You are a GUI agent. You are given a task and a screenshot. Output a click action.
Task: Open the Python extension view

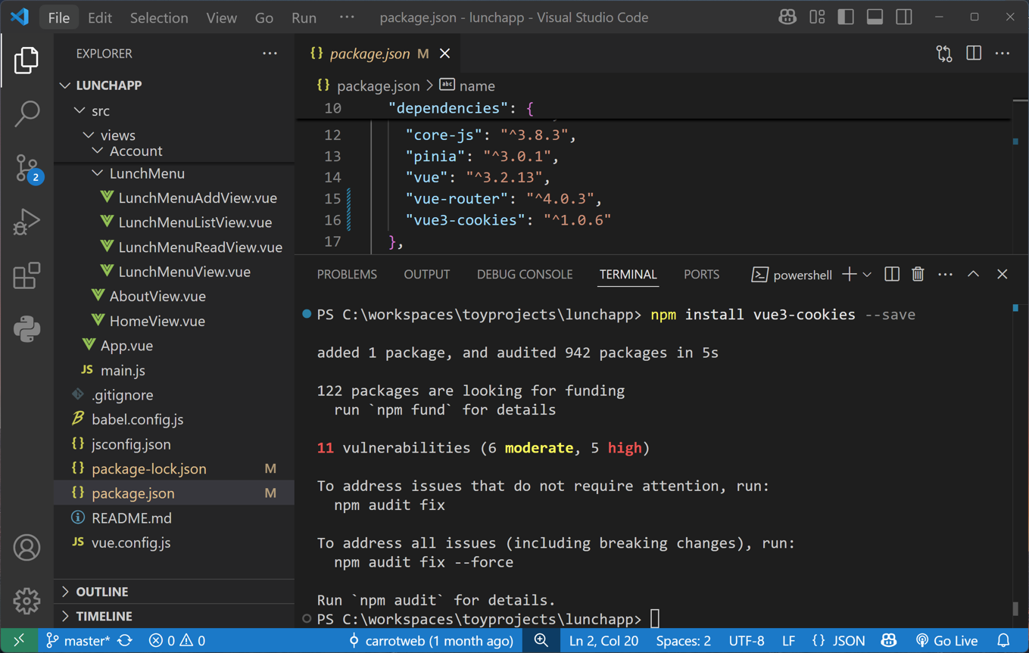point(27,329)
